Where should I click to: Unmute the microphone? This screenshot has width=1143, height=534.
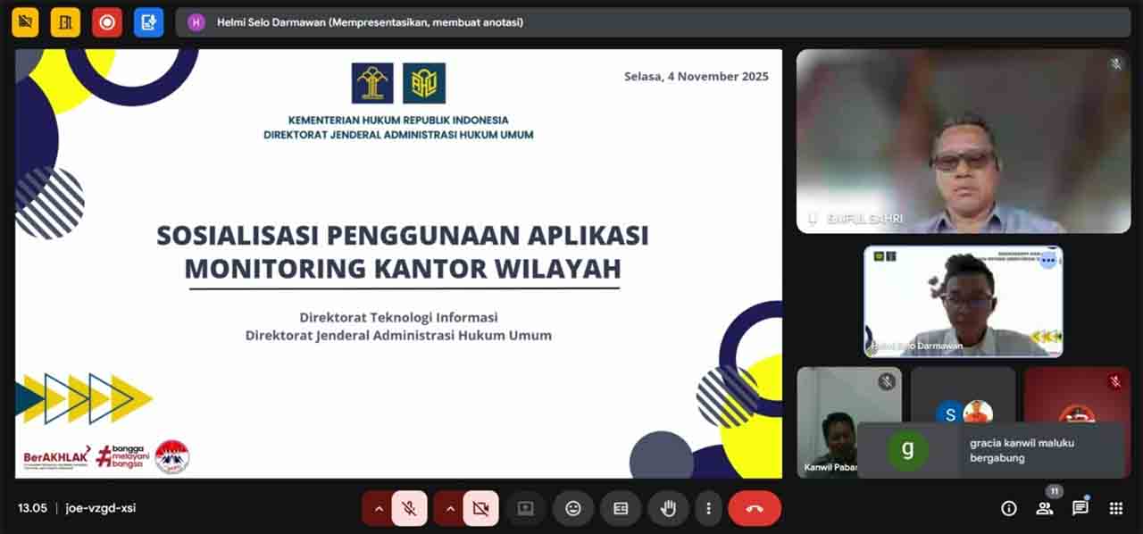click(x=410, y=508)
